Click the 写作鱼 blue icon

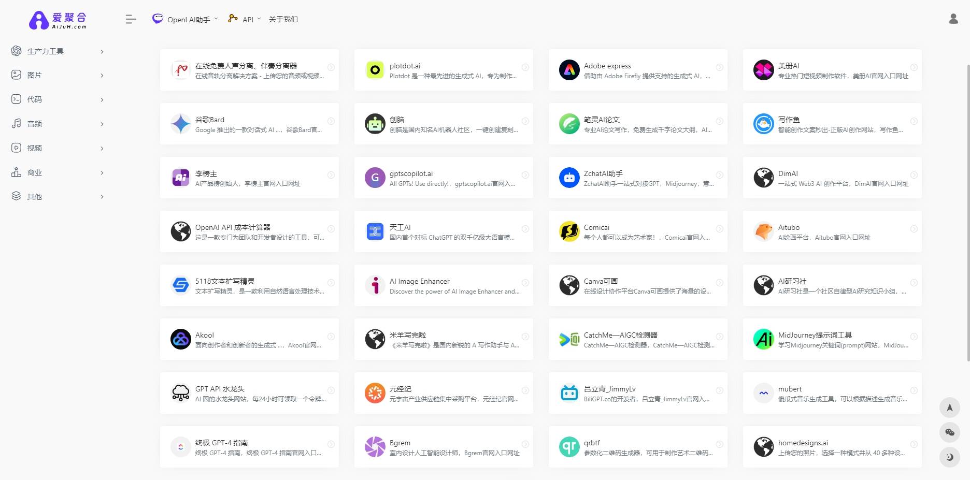click(x=764, y=124)
